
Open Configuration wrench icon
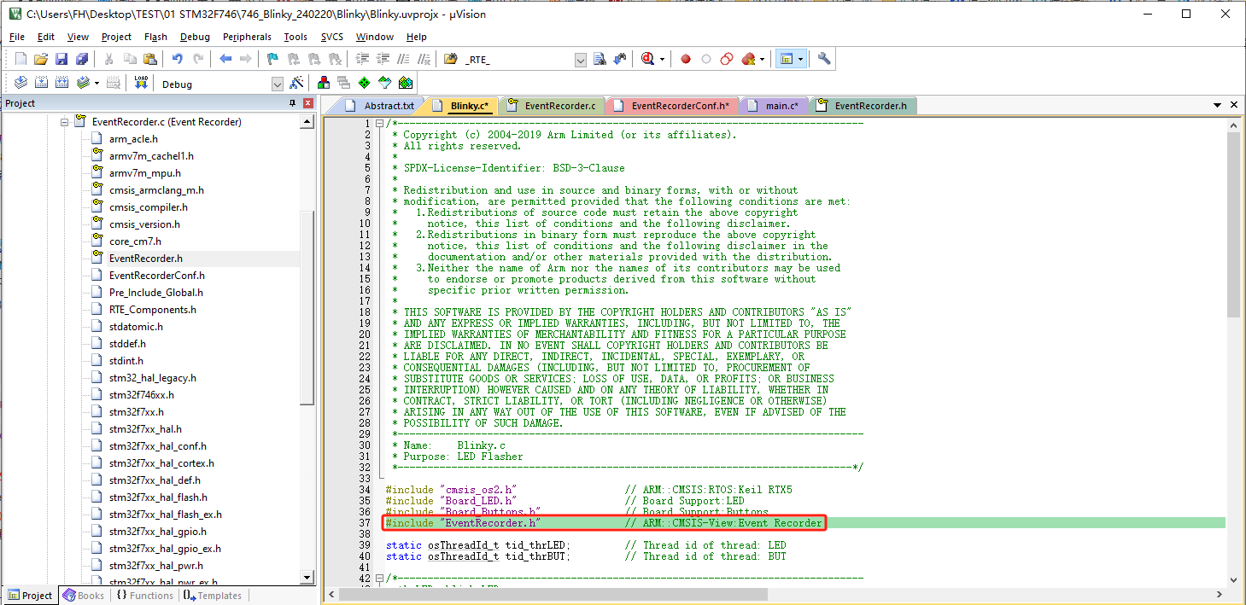tap(824, 59)
